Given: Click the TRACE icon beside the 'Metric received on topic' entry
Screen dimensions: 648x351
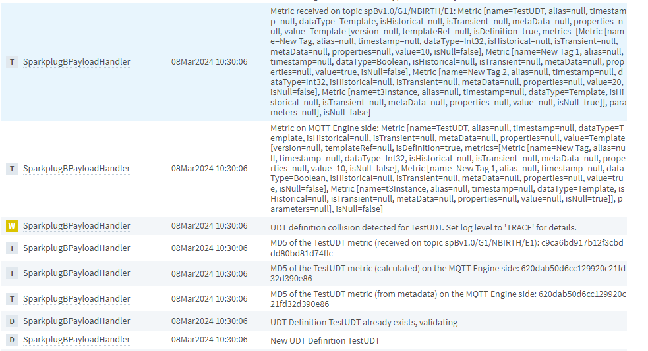Looking at the screenshot, I should (x=12, y=62).
